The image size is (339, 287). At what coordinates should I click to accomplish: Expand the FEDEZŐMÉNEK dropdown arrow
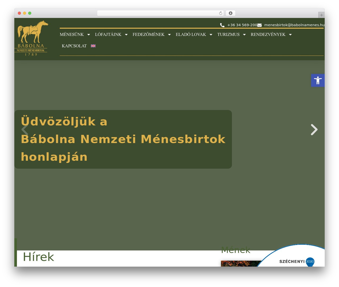(x=169, y=35)
